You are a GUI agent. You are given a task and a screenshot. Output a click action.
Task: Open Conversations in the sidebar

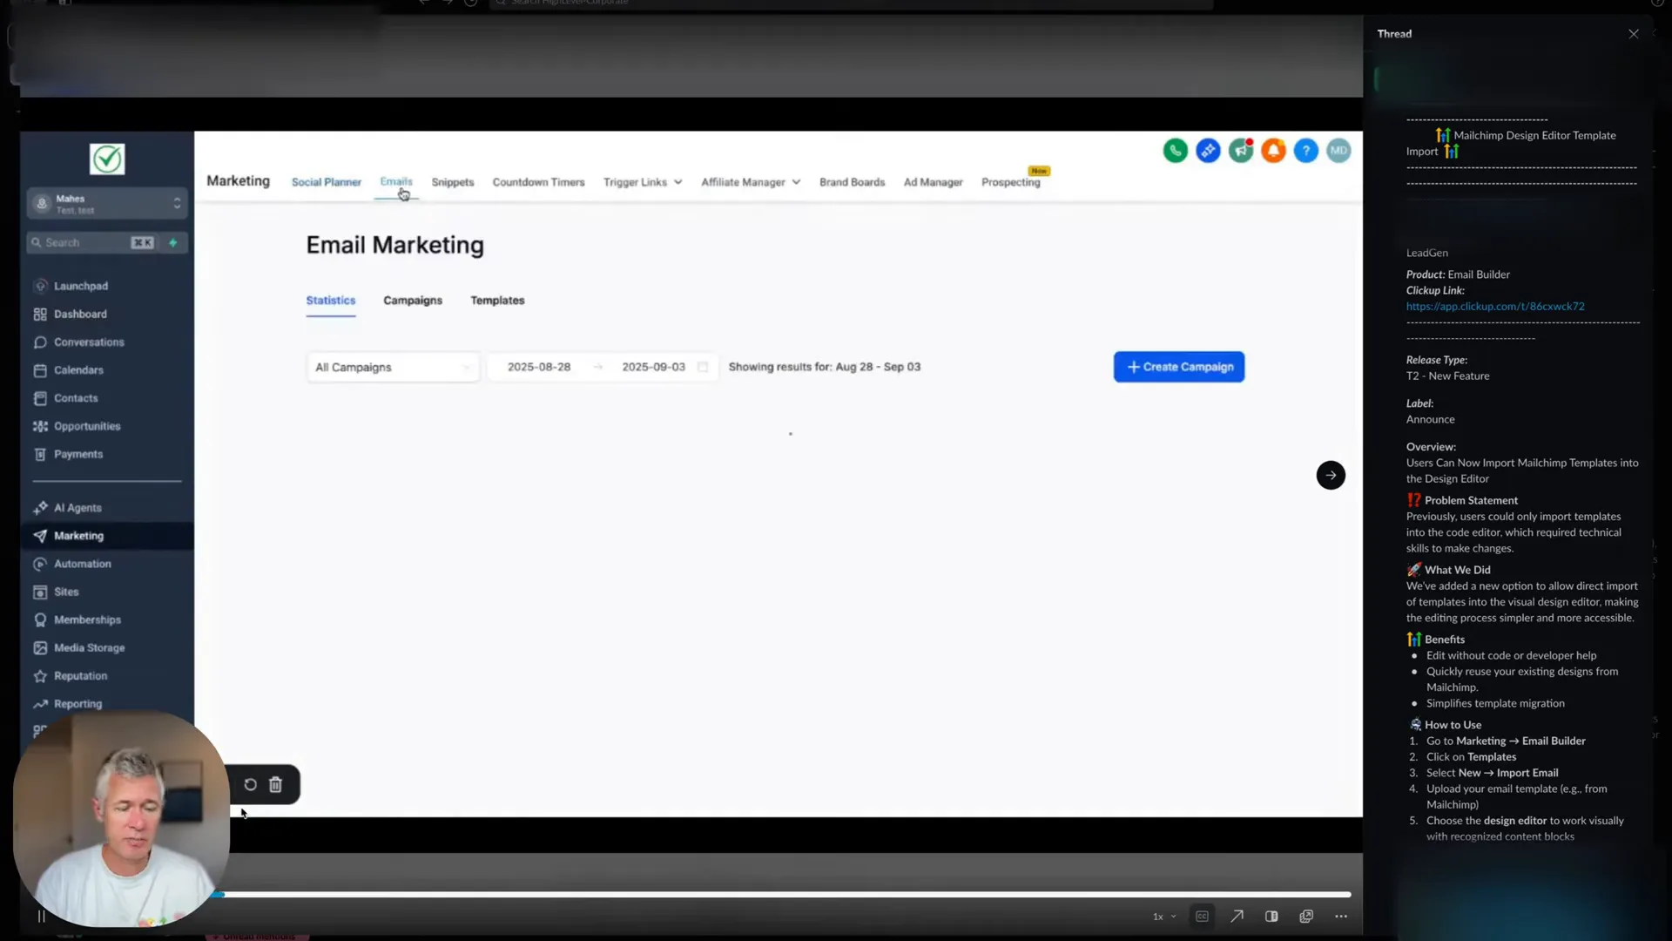click(x=89, y=342)
